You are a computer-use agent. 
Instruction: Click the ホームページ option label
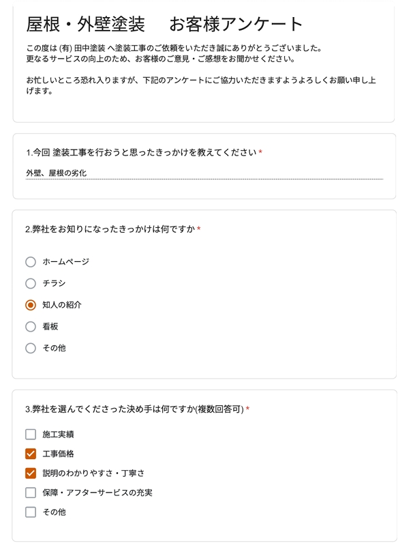[65, 261]
